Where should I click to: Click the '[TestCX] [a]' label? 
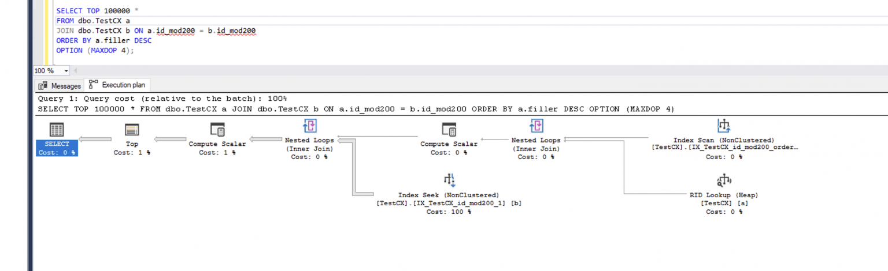click(724, 204)
